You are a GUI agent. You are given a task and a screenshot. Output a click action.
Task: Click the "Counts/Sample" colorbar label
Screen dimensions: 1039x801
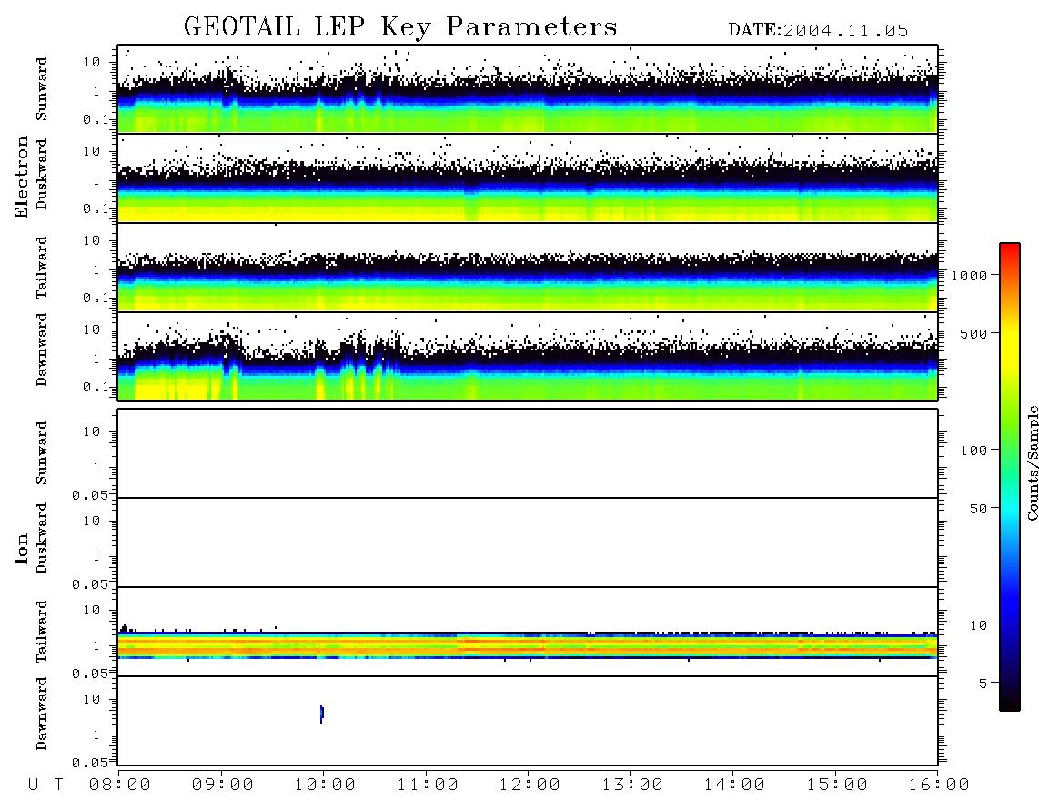click(x=1032, y=462)
